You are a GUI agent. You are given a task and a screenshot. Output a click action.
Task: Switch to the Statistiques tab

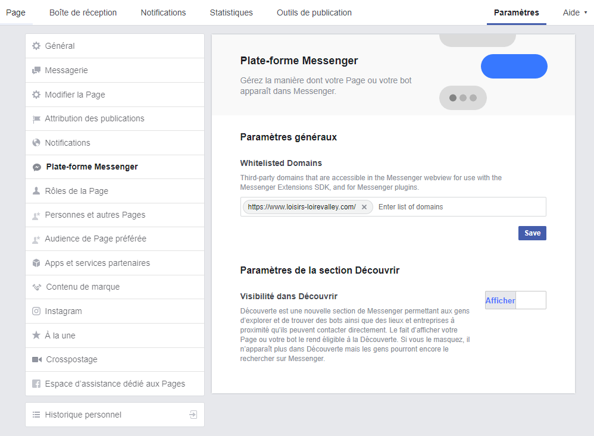231,12
